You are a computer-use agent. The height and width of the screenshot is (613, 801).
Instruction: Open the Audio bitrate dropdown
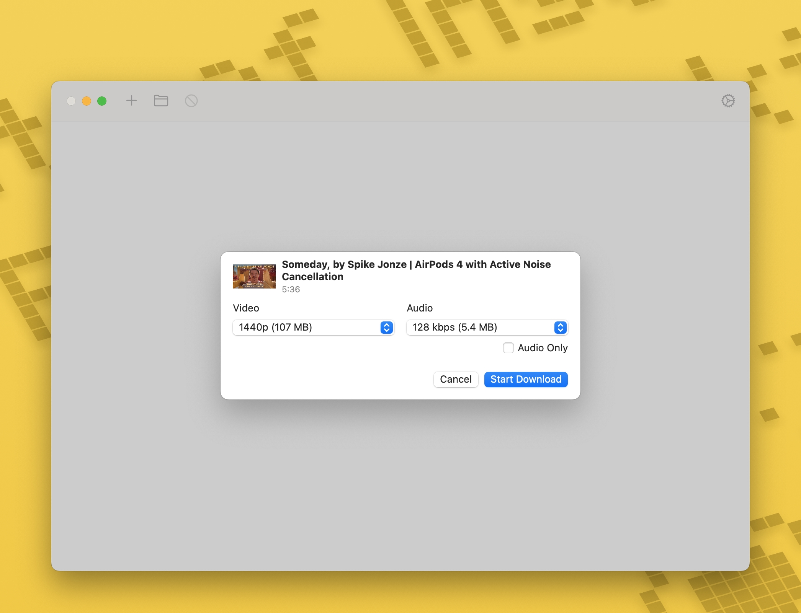[487, 328]
